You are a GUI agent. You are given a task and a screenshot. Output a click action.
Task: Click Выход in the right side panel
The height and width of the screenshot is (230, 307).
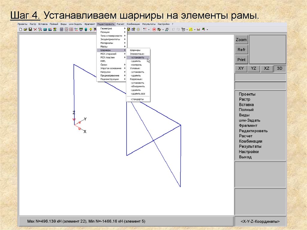tap(245, 157)
